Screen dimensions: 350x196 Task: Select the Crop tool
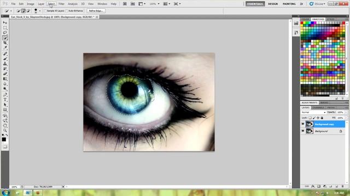[x=5, y=42]
